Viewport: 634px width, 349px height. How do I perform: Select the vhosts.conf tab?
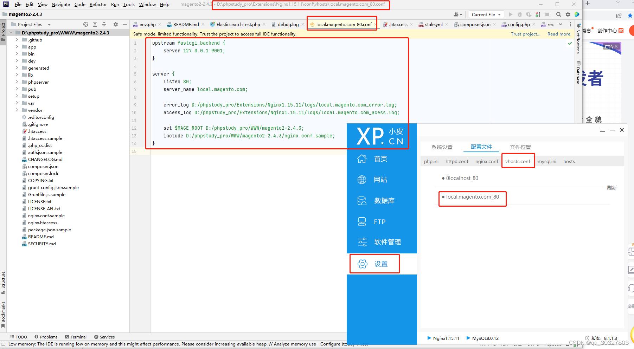click(x=518, y=161)
